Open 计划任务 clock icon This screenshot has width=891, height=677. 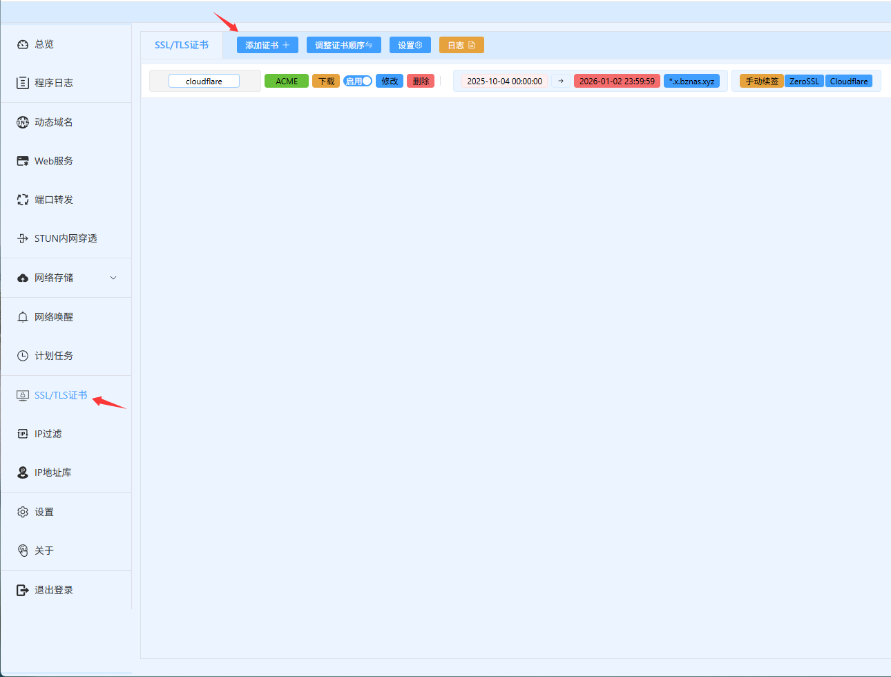(23, 356)
